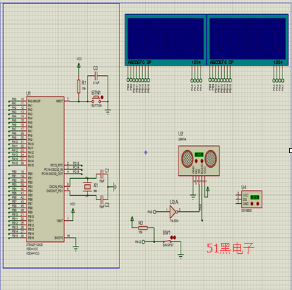Click the BOOT0 pin label on U1
The width and height of the screenshot is (292, 290).
(59, 238)
